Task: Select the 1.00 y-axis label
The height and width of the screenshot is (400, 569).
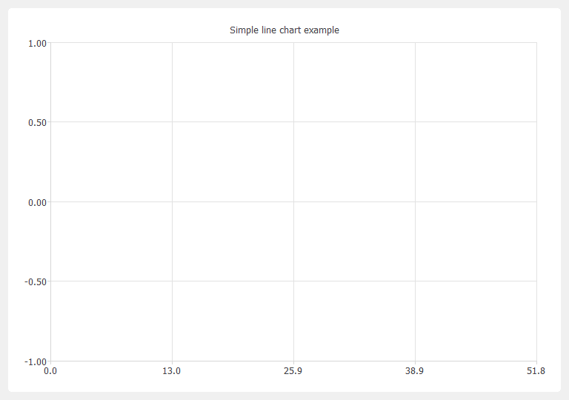Action: click(x=37, y=44)
